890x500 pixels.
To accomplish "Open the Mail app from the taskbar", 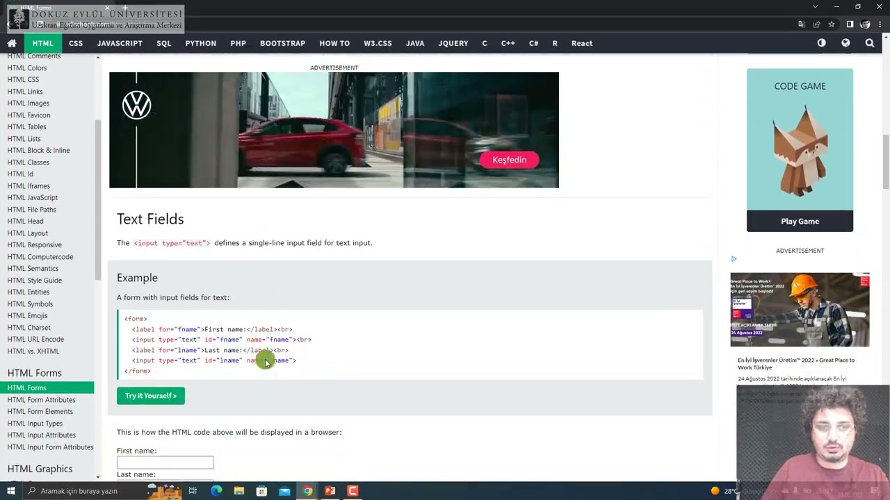I will [x=284, y=491].
